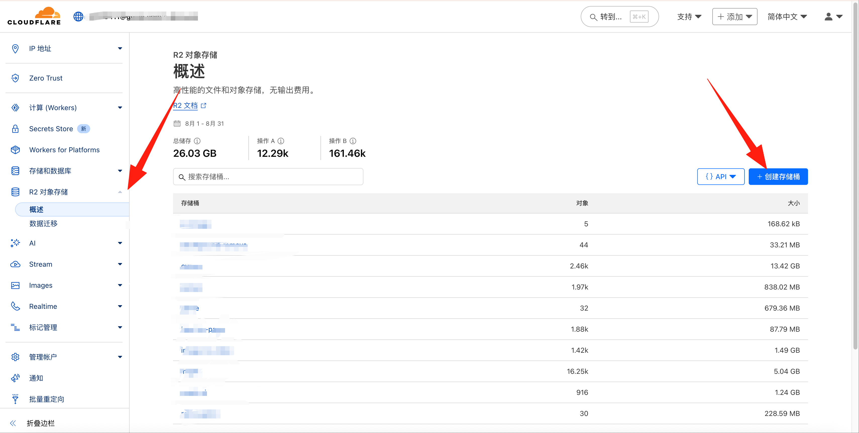Click the Images picture icon

(15, 285)
